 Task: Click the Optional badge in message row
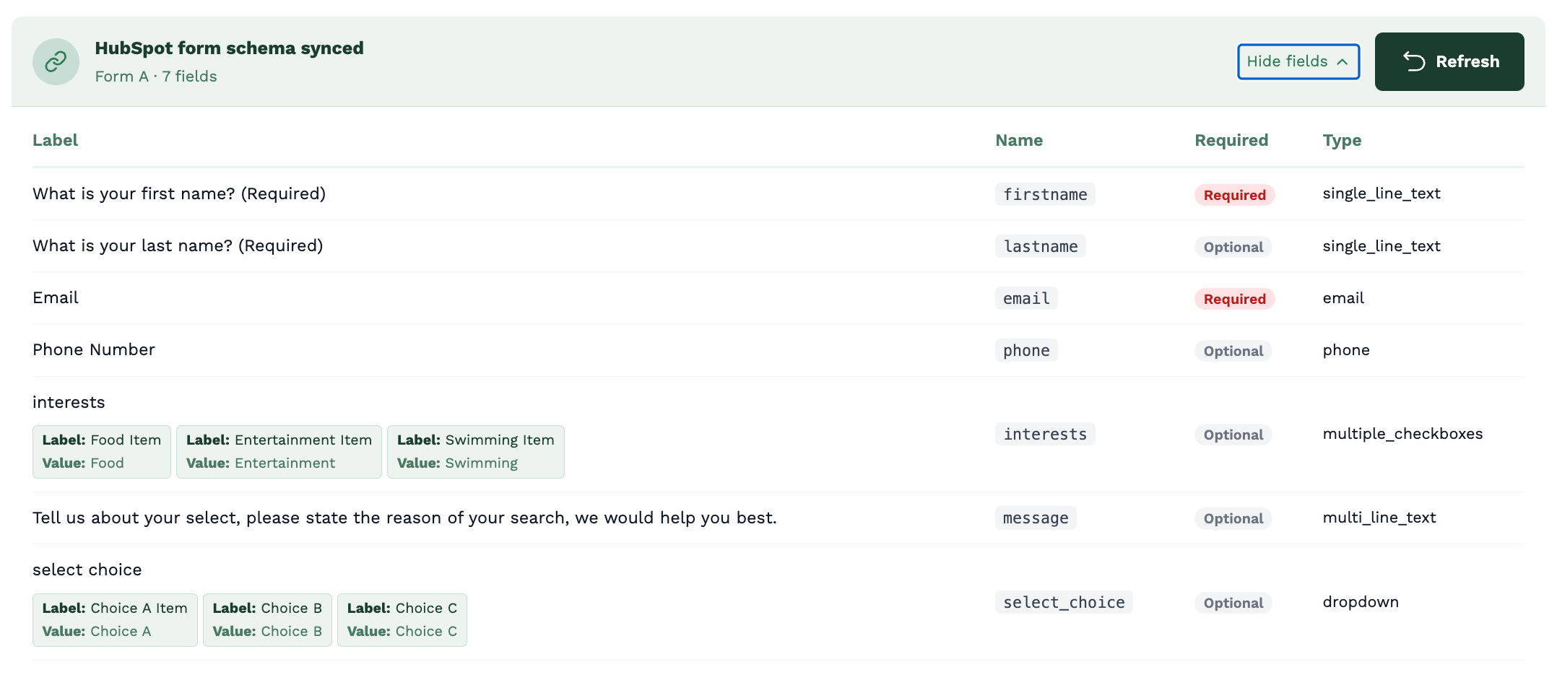point(1233,518)
